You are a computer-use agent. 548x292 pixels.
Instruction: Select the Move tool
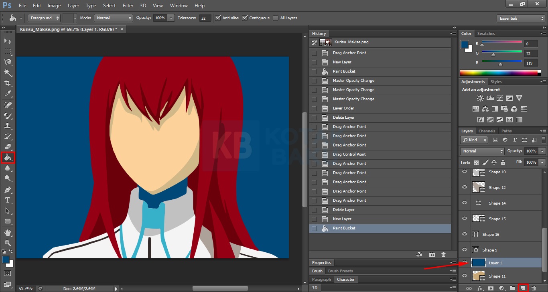point(8,41)
